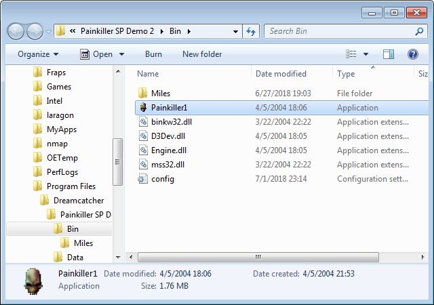Click the Bin breadcrumb segment
Viewport: 434px width, 305px height.
click(x=175, y=31)
